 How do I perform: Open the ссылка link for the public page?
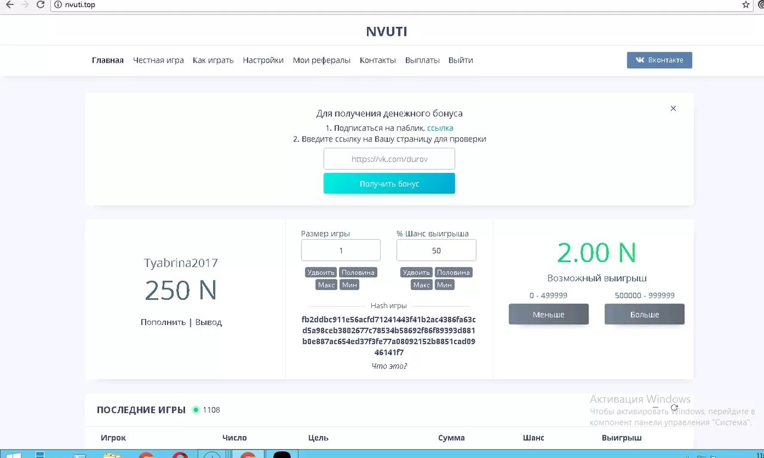tap(440, 128)
